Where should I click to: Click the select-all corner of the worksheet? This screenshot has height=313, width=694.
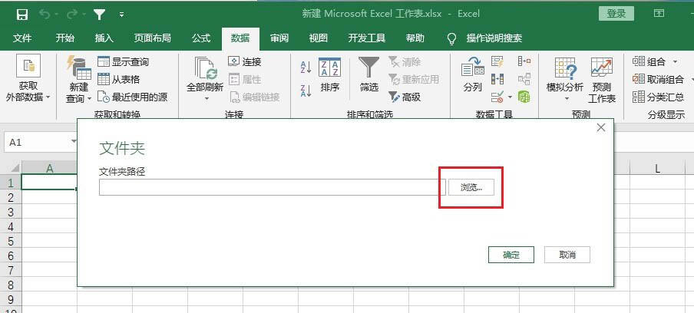pyautogui.click(x=11, y=167)
